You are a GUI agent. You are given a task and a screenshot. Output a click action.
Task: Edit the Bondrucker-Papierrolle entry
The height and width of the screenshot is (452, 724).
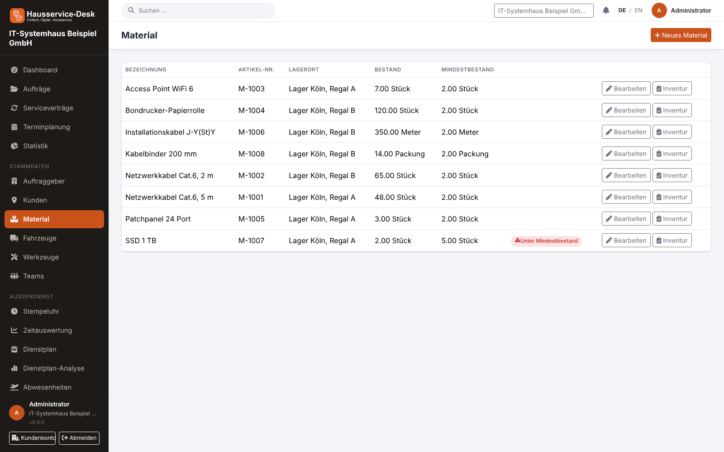[626, 110]
